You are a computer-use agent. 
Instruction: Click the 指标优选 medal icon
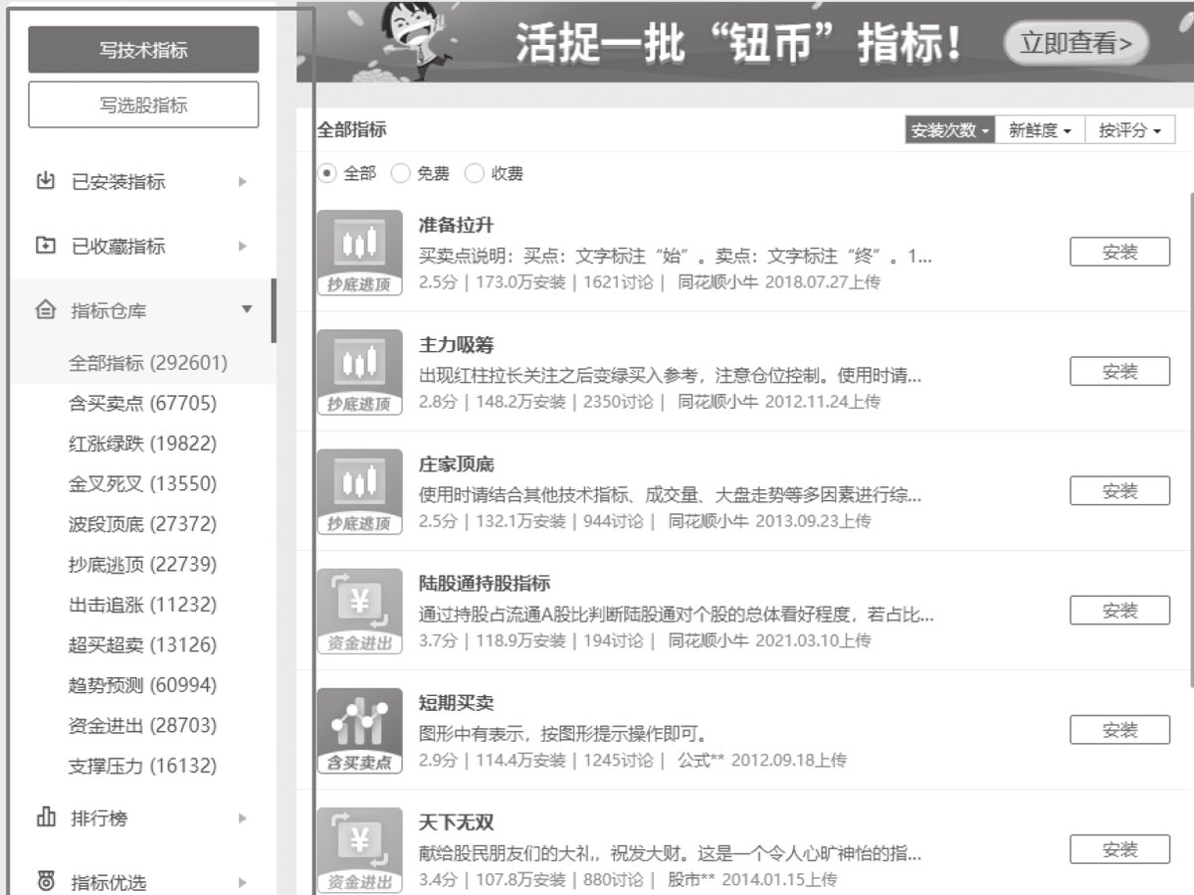45,882
